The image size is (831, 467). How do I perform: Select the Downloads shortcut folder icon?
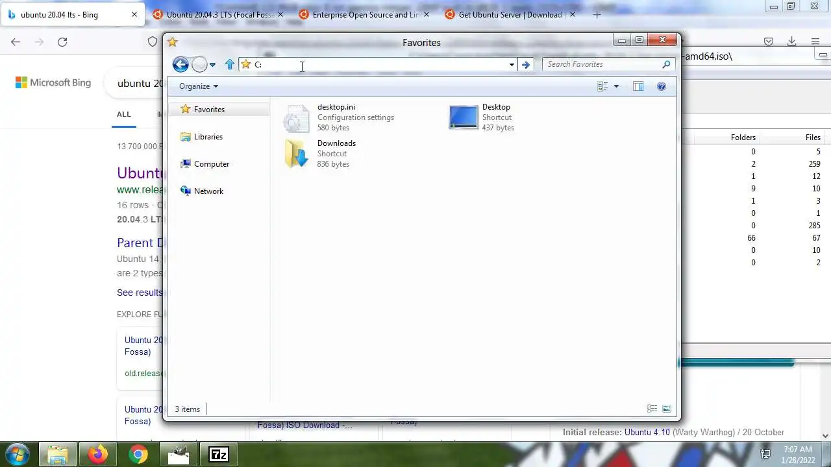pos(297,154)
